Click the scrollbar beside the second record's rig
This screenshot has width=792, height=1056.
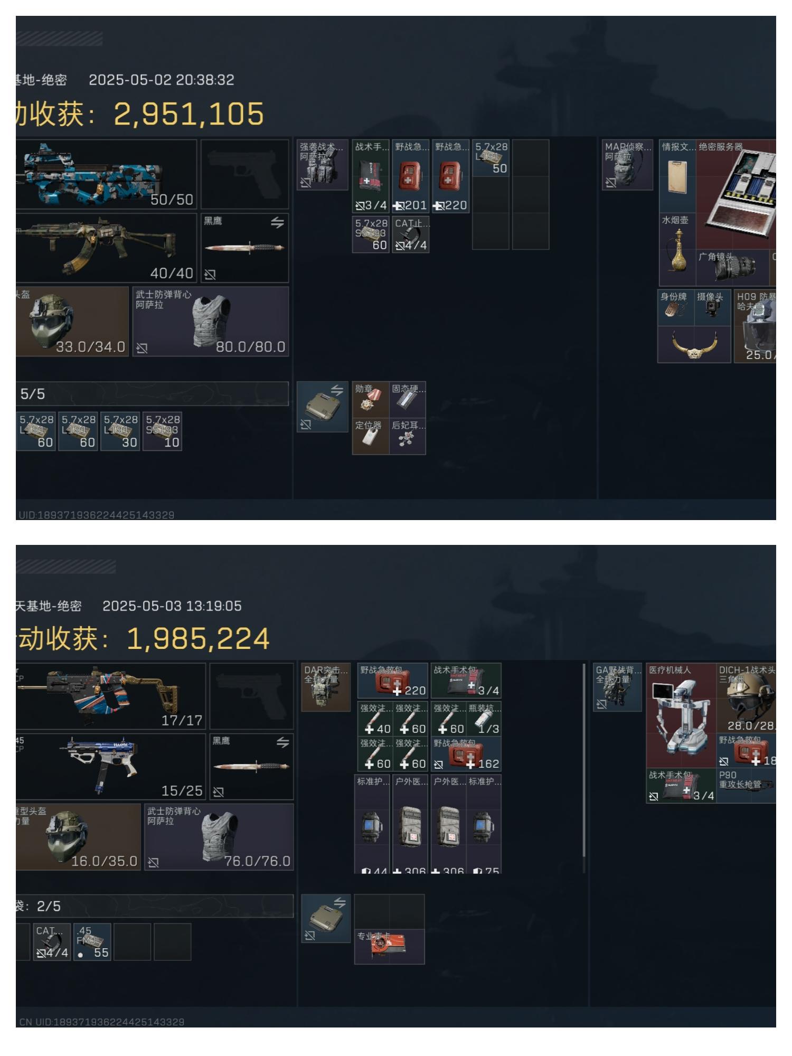tap(584, 768)
